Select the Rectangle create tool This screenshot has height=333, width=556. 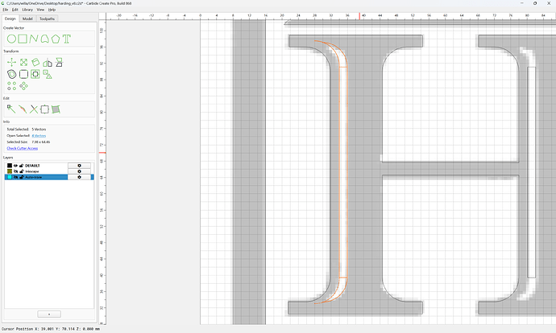coord(23,39)
